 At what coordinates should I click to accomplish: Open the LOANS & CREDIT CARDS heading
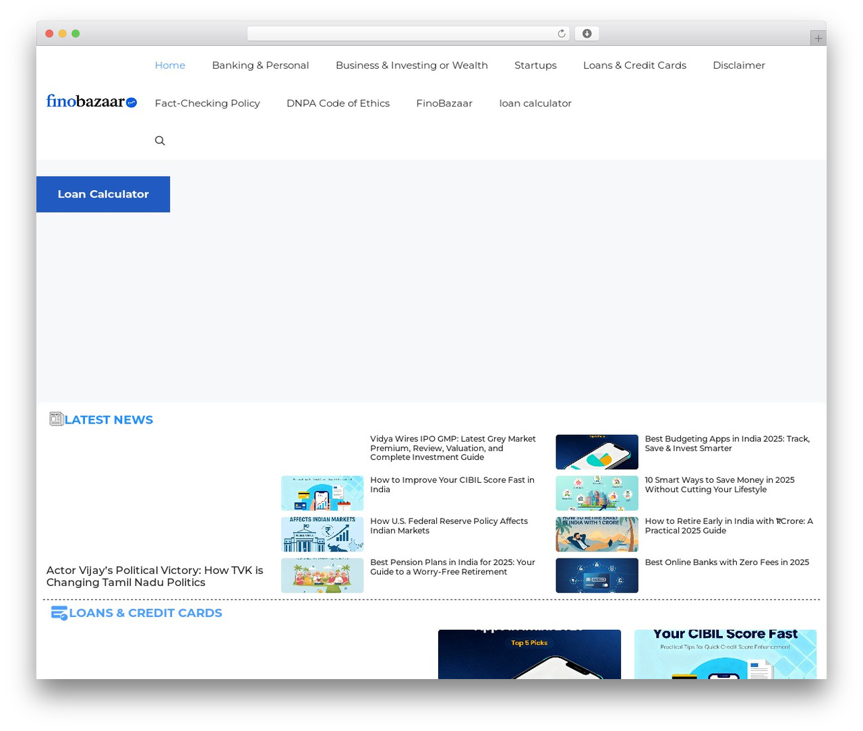point(146,613)
